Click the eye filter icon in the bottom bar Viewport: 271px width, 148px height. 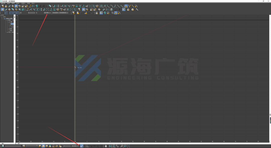point(57,146)
